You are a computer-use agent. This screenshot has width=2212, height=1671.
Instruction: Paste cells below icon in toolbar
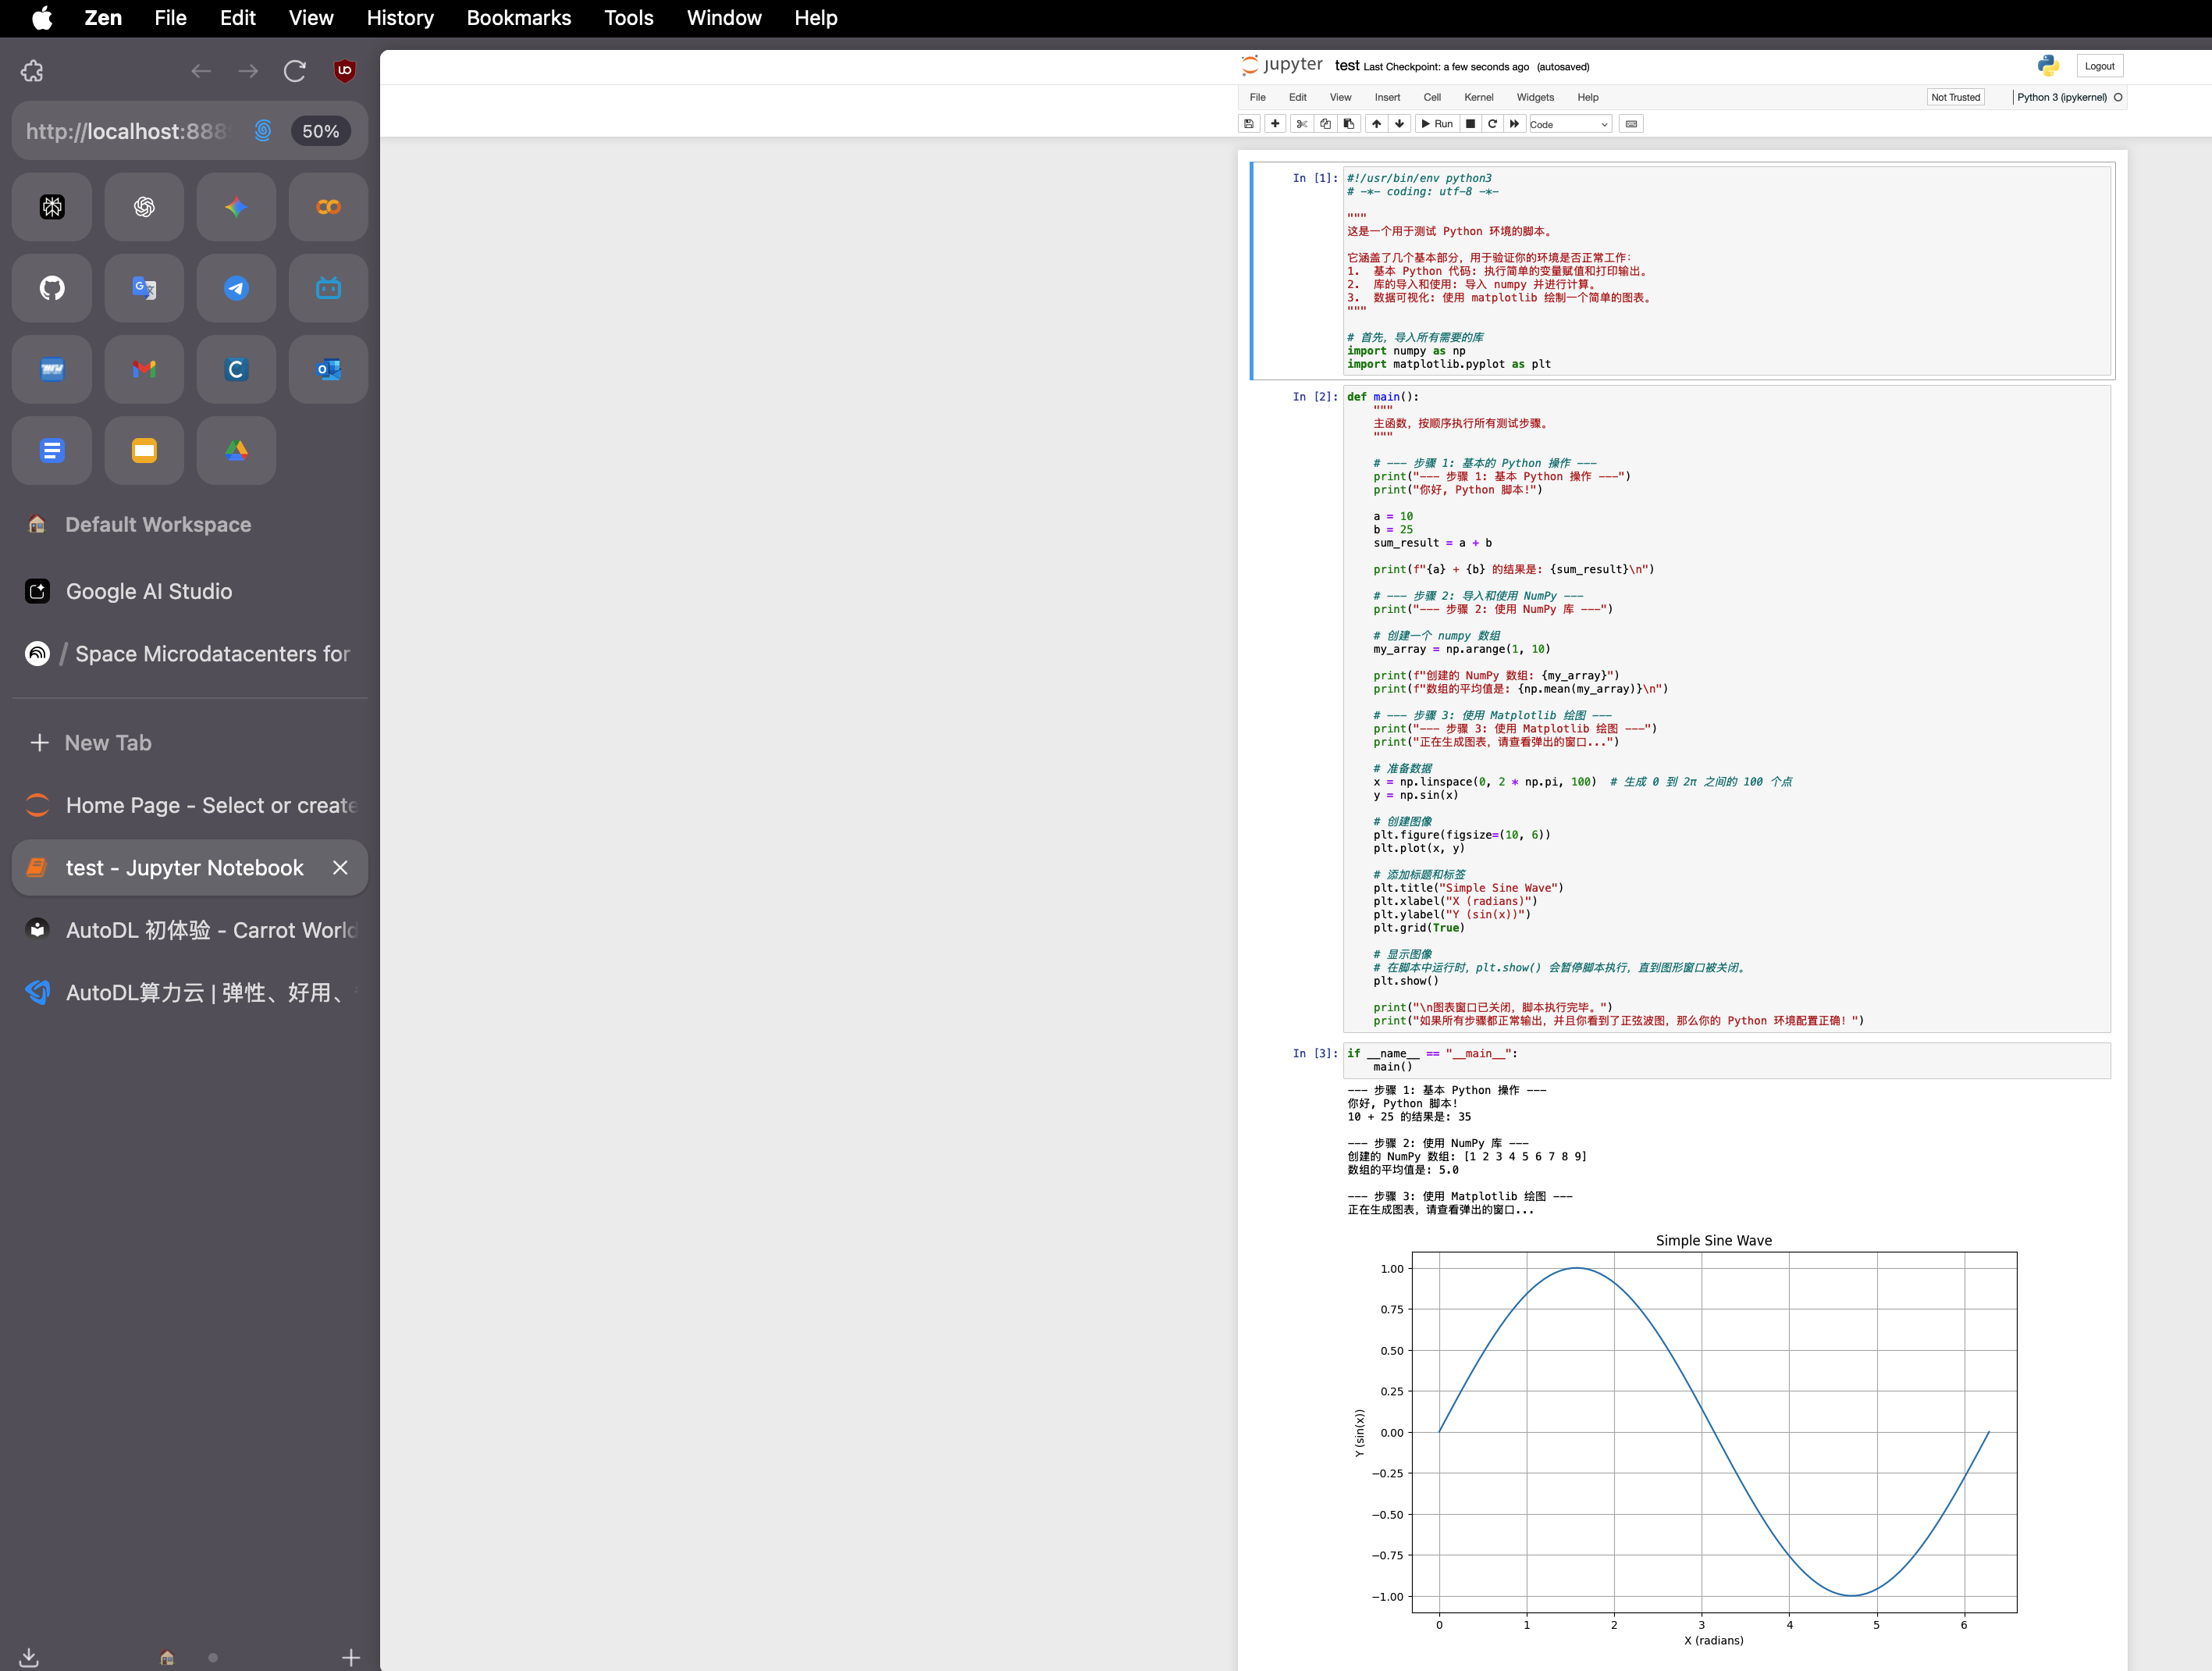click(x=1349, y=124)
